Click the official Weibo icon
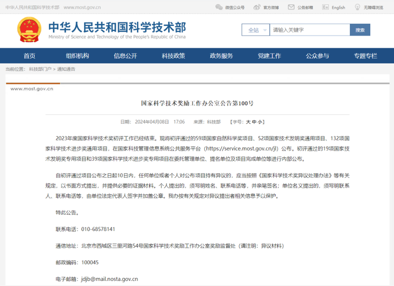 tap(257, 7)
